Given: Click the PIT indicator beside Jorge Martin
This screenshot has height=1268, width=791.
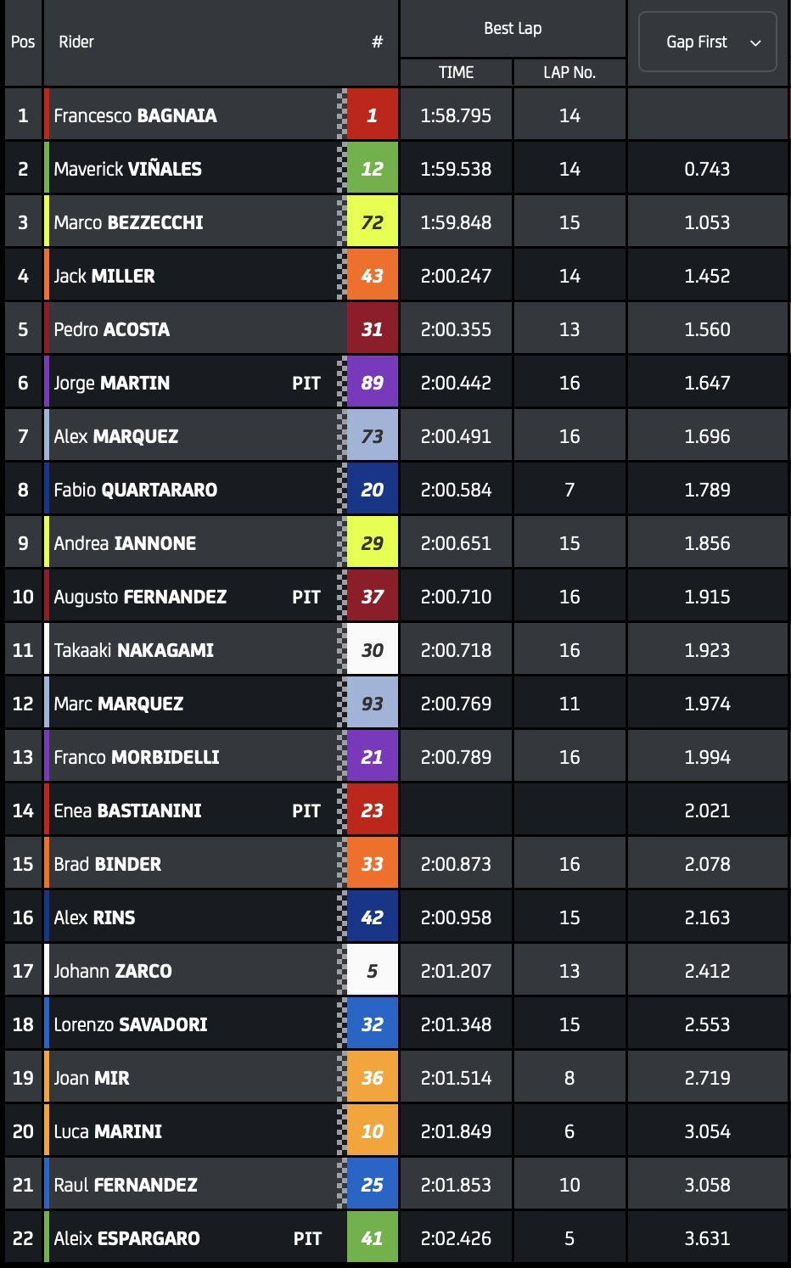Looking at the screenshot, I should [x=306, y=383].
